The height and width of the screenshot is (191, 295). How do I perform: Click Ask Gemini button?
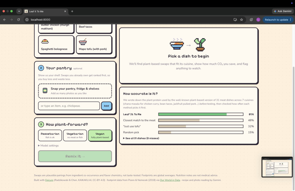[283, 11]
